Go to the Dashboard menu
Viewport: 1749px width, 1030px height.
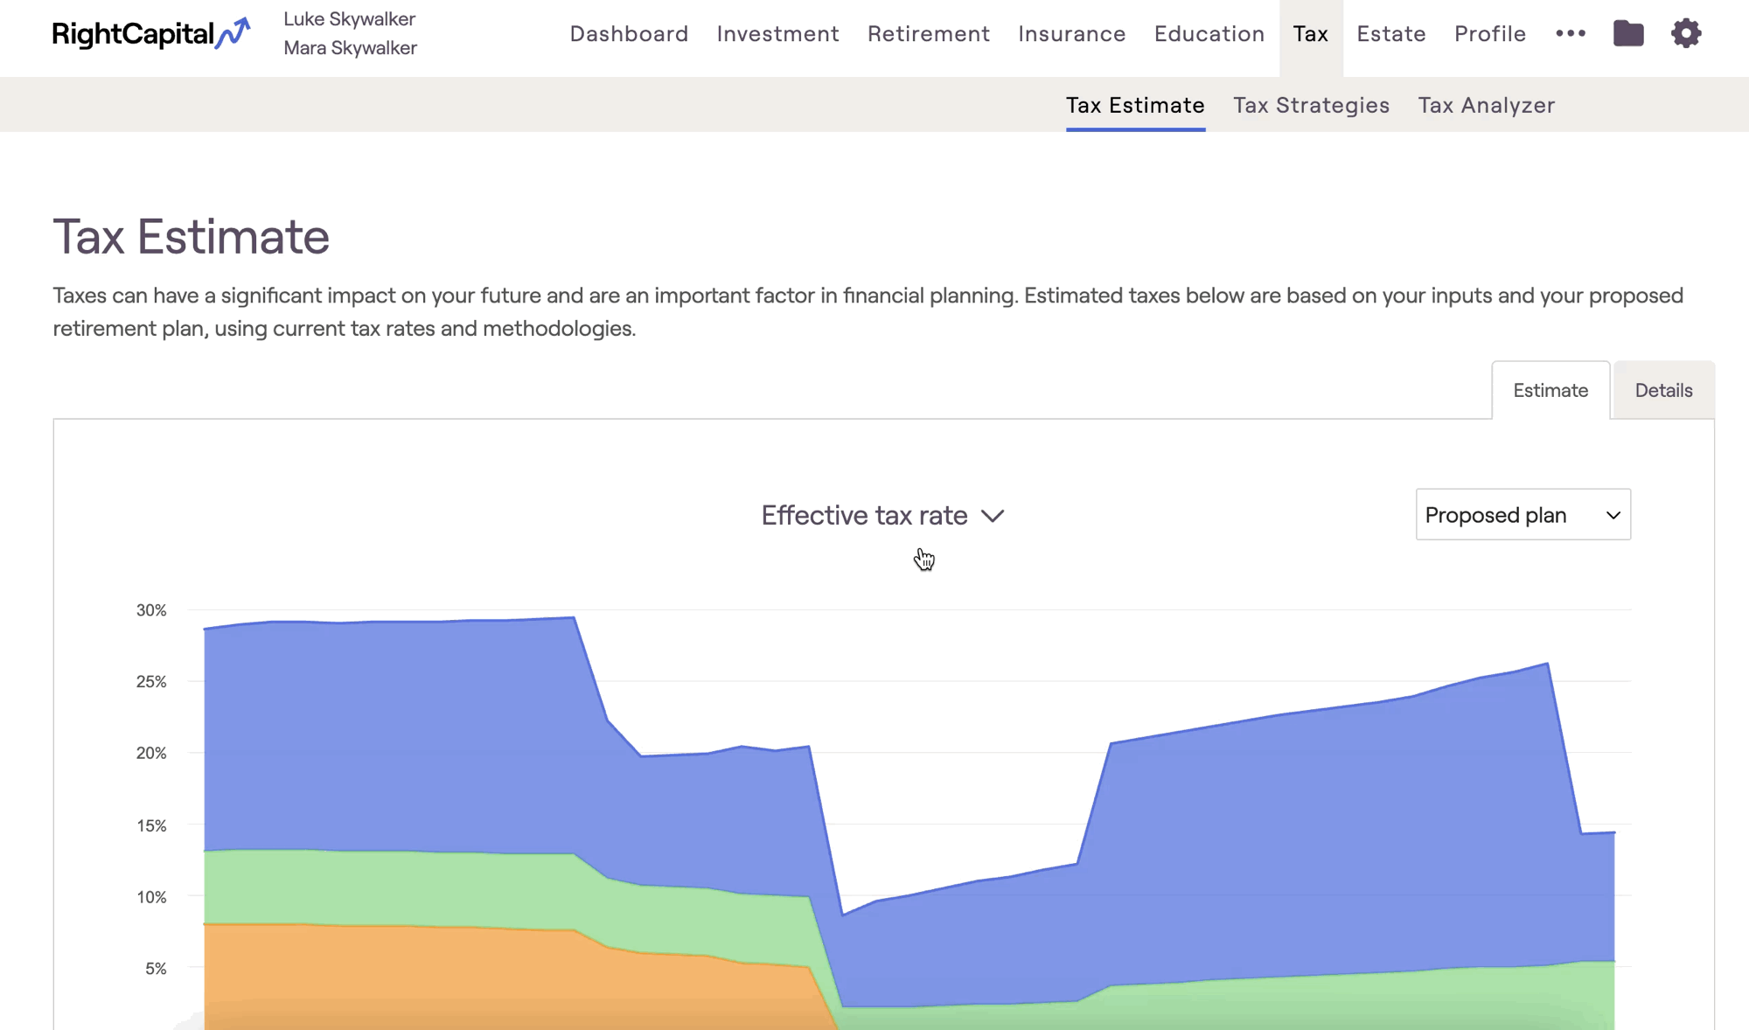coord(629,33)
